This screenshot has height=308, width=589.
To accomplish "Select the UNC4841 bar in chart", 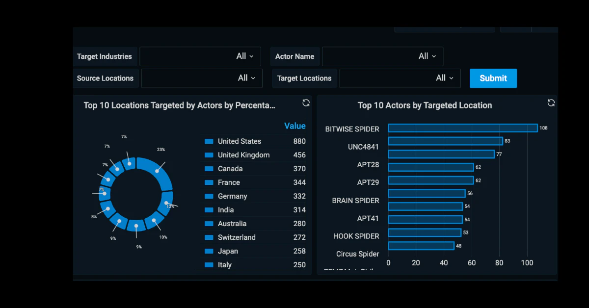I will click(446, 141).
